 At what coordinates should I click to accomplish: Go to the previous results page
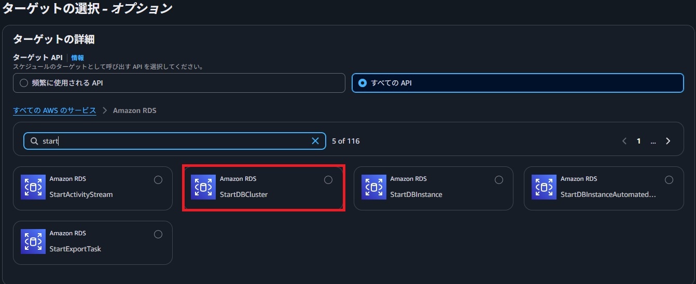pos(624,141)
